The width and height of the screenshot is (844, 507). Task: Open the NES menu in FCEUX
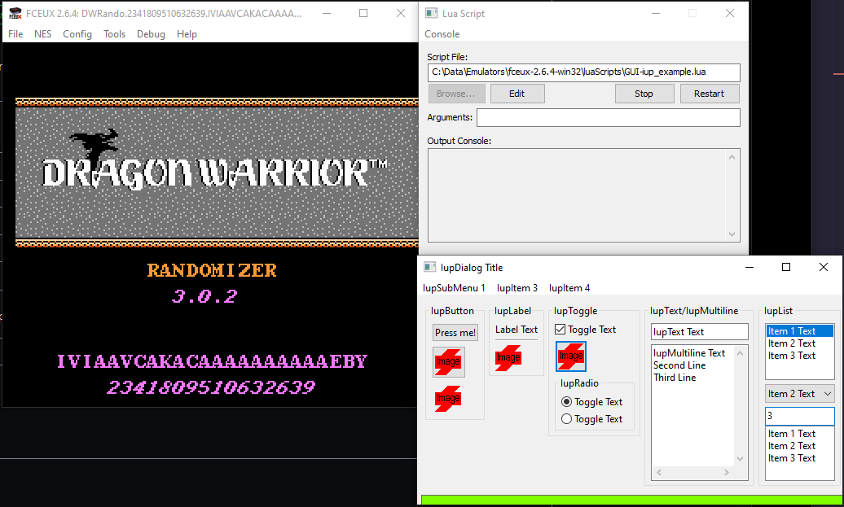pos(43,34)
